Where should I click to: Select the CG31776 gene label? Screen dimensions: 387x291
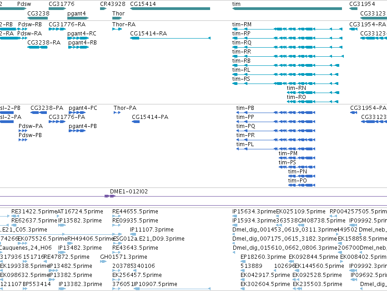point(61,4)
